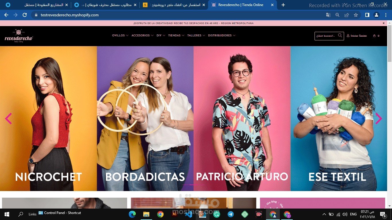Reload the page with the refresh icon

coord(25,15)
